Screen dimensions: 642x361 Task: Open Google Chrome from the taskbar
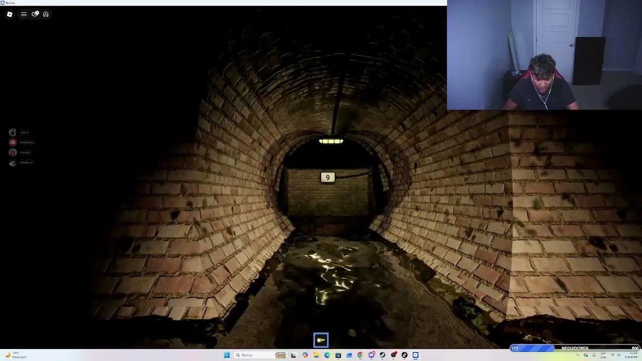pos(360,355)
